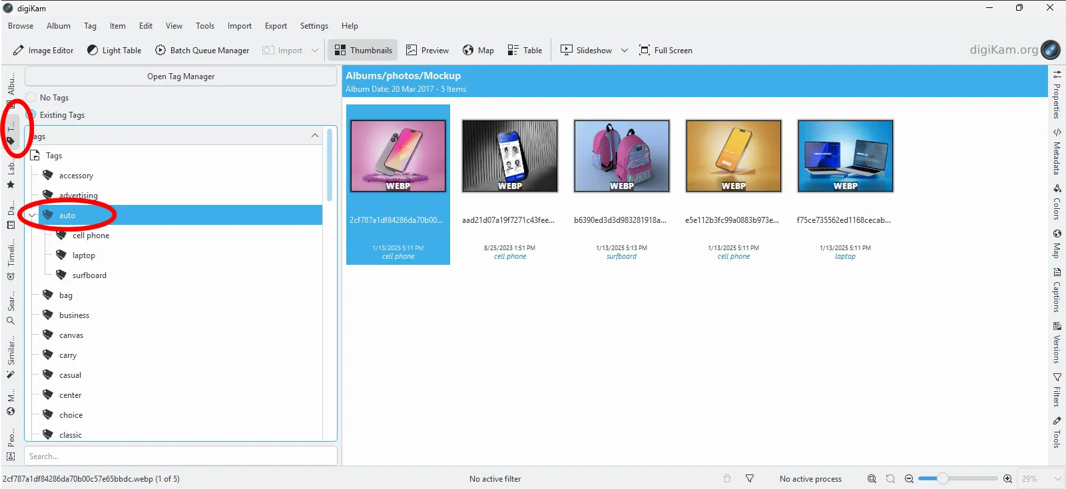Show the Map view in toolbar
1066x489 pixels.
[x=478, y=51]
